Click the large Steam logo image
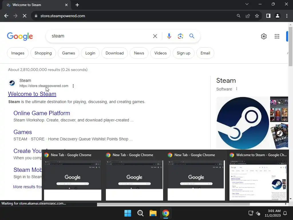 point(243,123)
